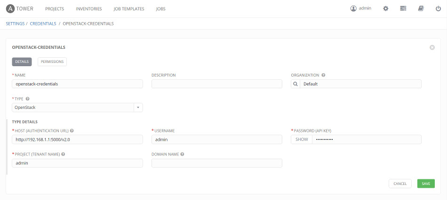The width and height of the screenshot is (447, 200).
Task: Open the admin user profile
Action: (x=360, y=8)
